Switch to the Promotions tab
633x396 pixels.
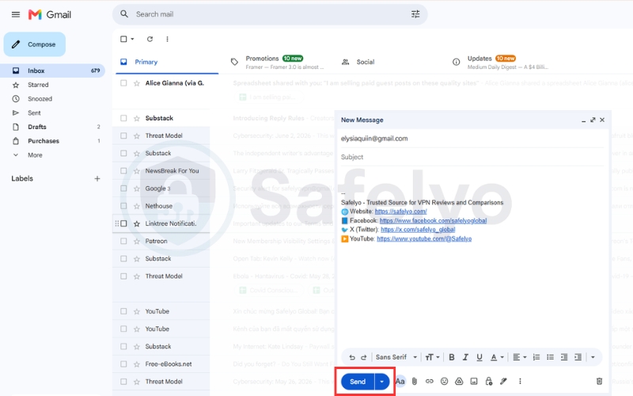pyautogui.click(x=279, y=63)
